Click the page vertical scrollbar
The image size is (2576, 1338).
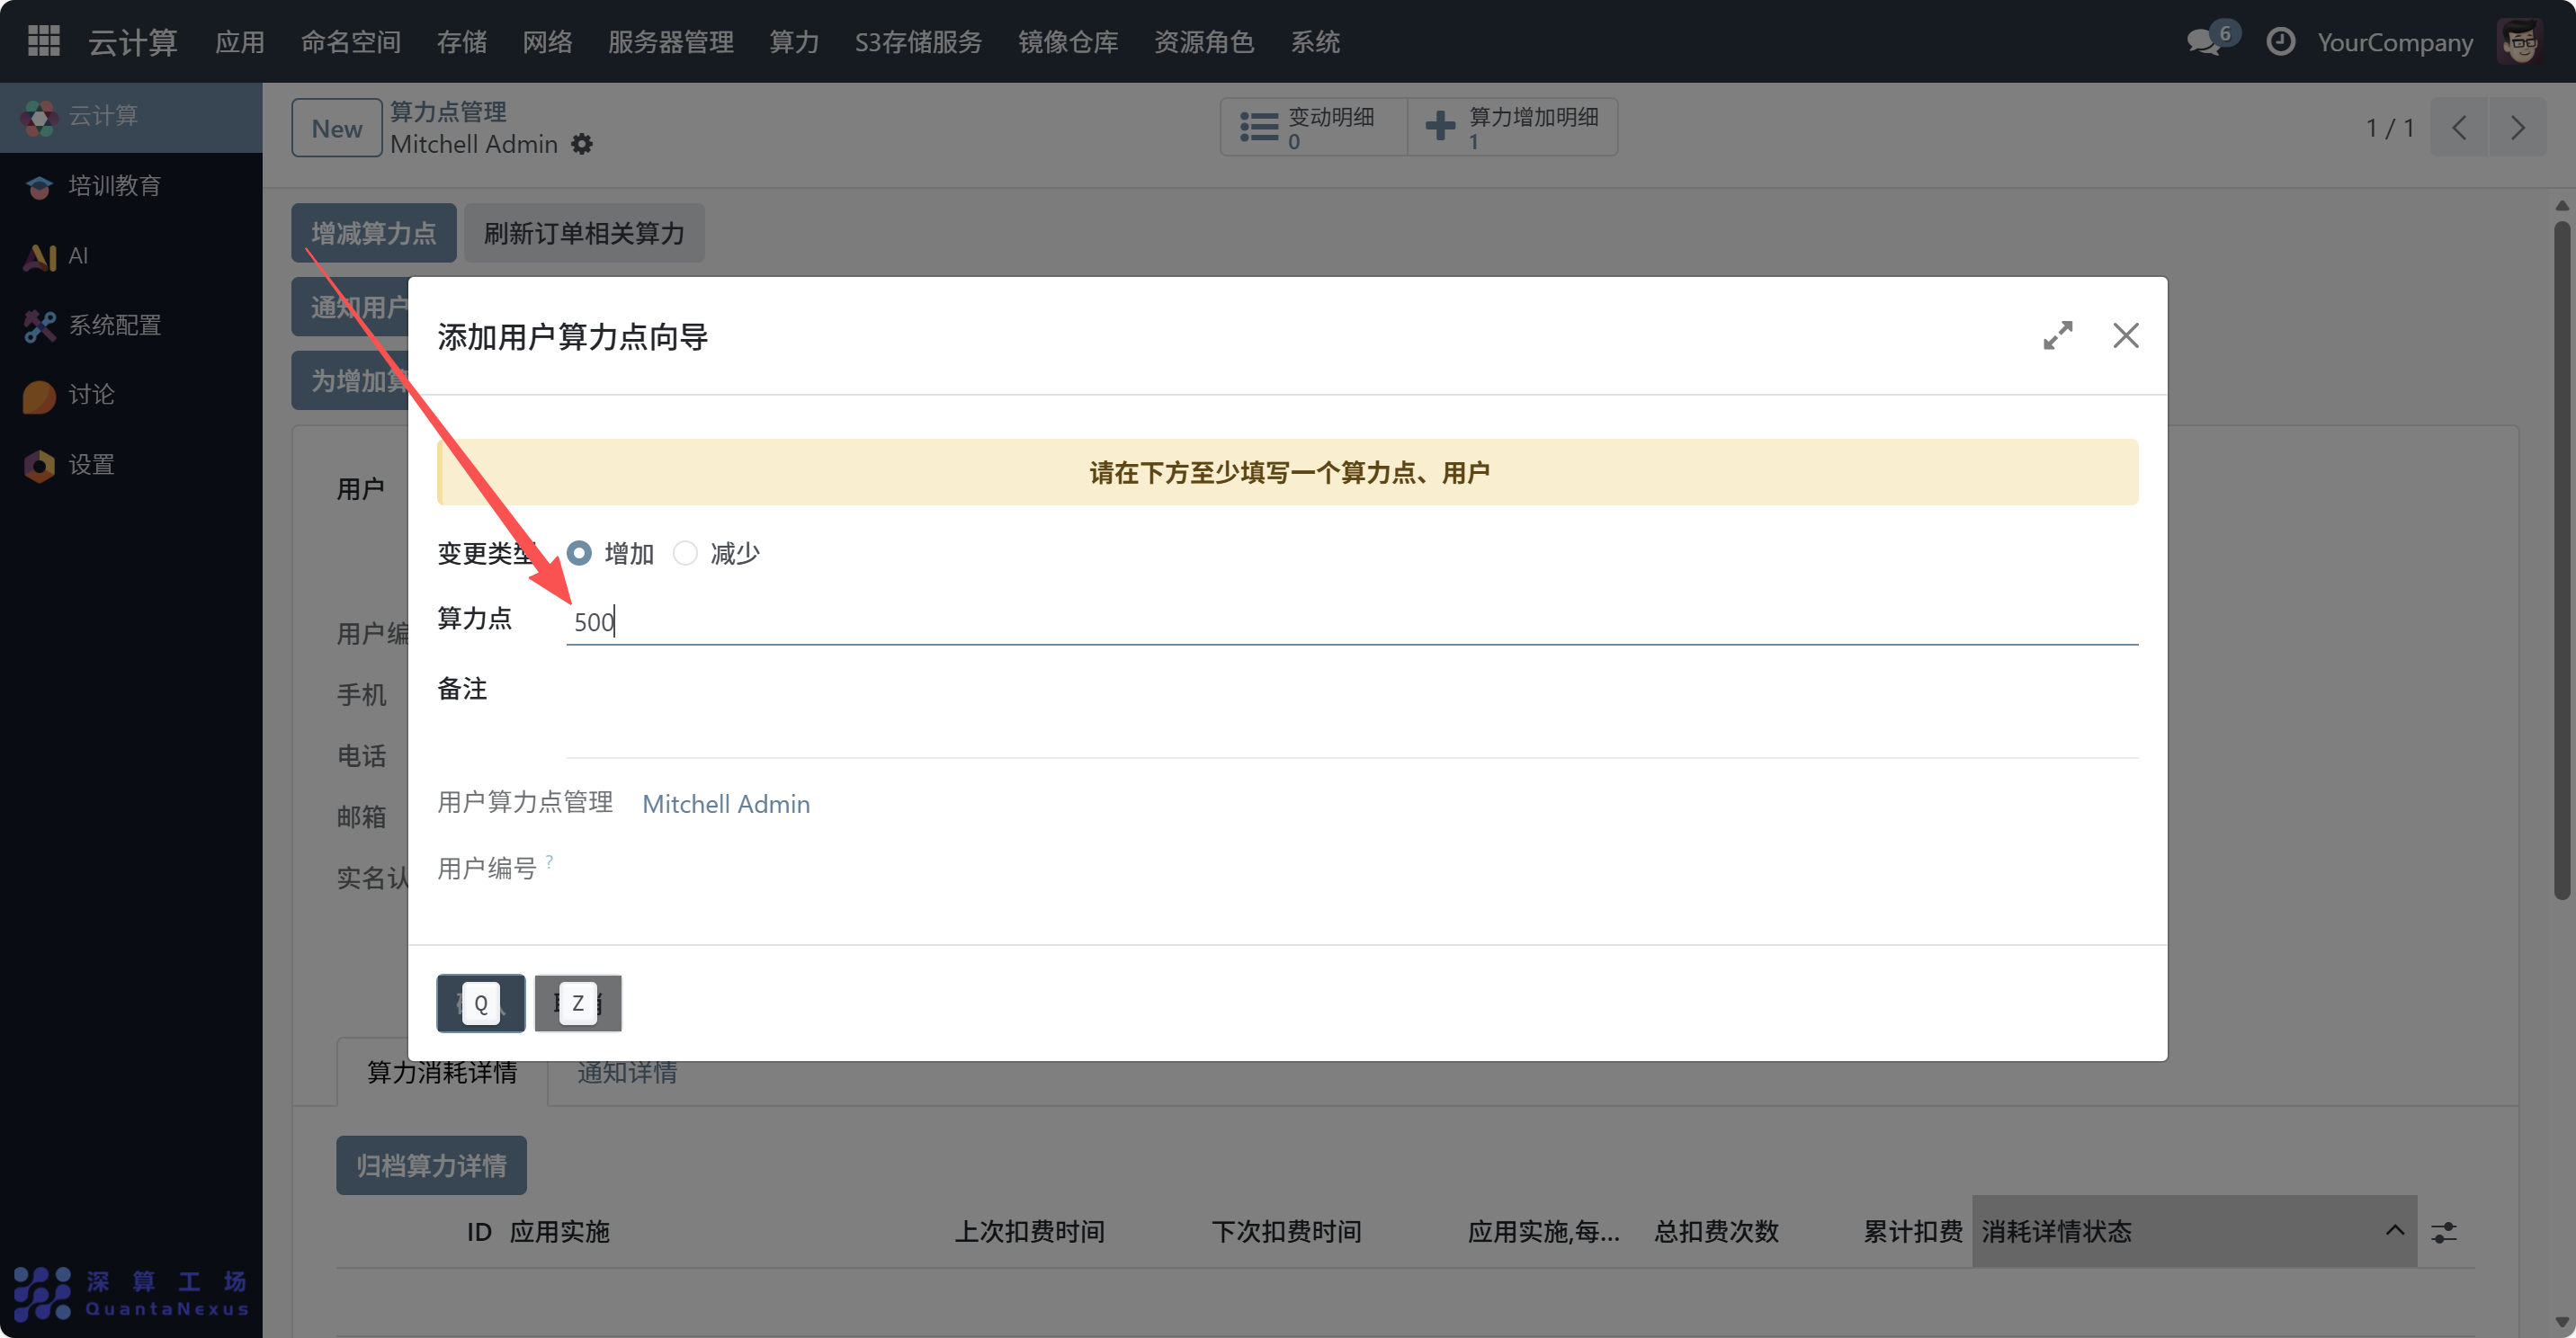coord(2561,560)
